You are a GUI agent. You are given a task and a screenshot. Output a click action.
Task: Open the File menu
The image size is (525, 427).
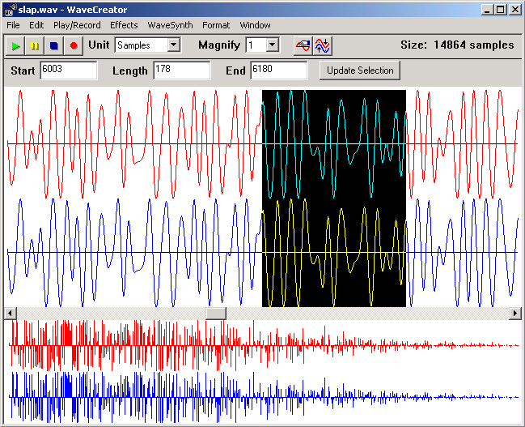(x=13, y=25)
